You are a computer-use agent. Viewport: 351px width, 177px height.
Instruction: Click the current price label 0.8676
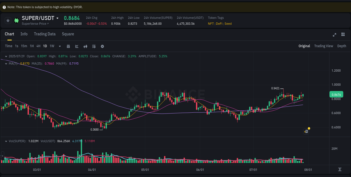coord(336,94)
